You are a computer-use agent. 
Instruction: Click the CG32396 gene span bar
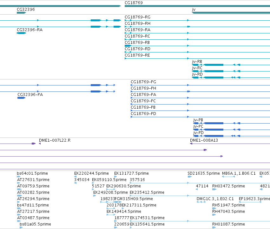21,13
